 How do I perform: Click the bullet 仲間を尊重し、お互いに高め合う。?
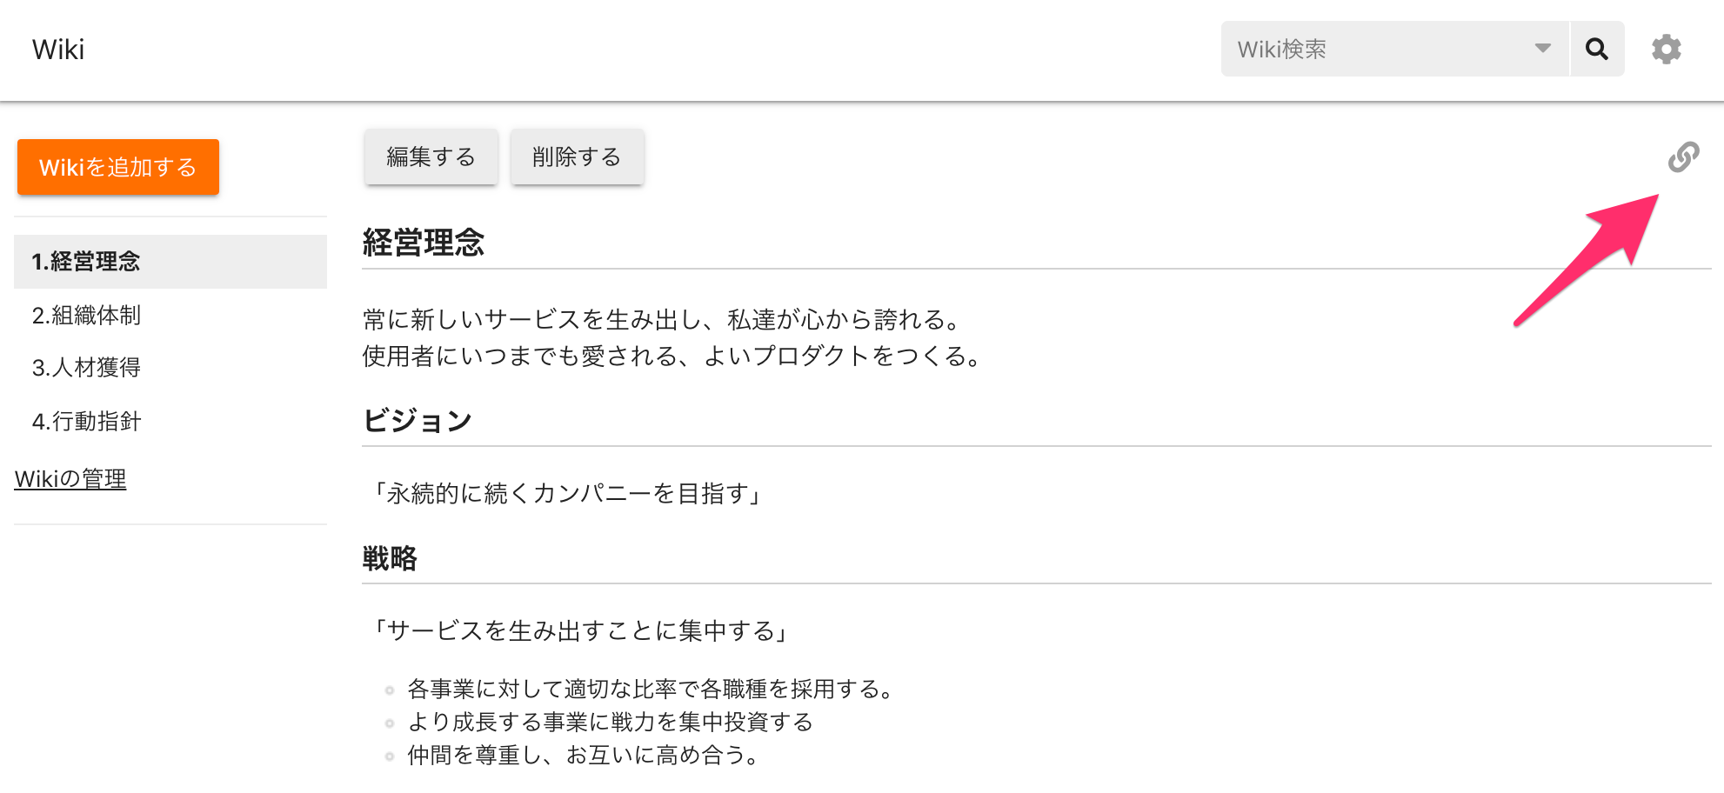[583, 755]
